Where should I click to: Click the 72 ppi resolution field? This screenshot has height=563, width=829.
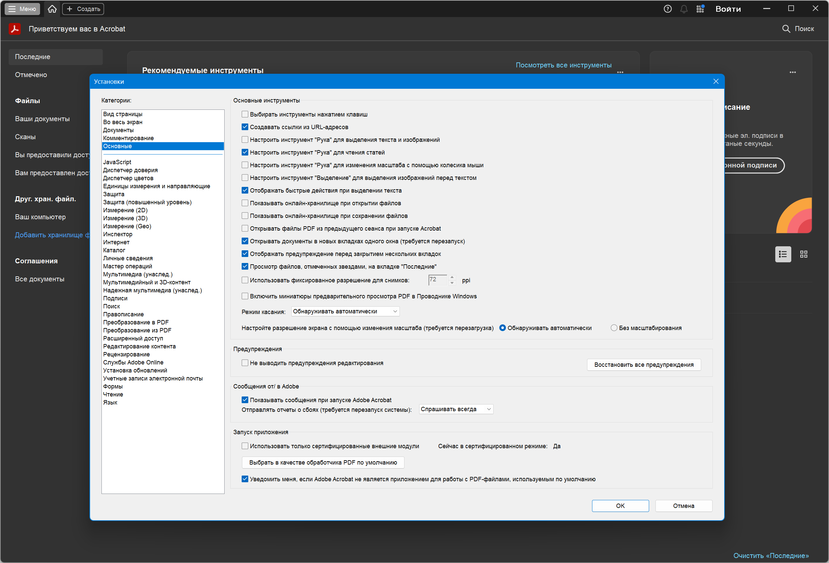(x=437, y=280)
